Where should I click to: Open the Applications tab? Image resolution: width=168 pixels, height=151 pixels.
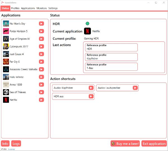coord(28,8)
